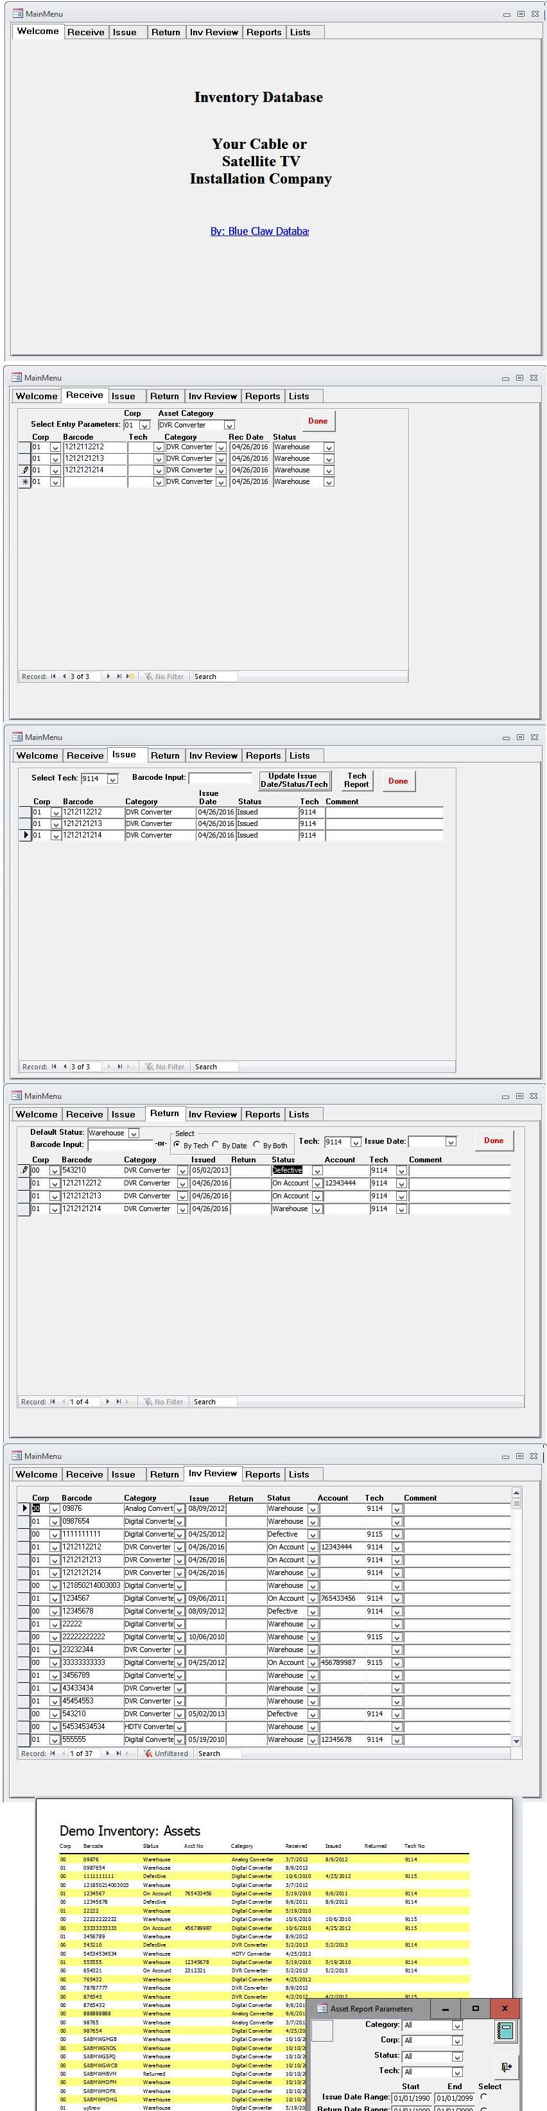Select By Both radio in Return window
Viewport: 547px width, 2111px height.
[257, 1144]
